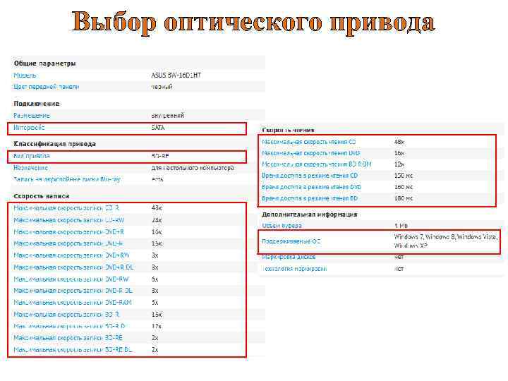508x381 pixels.
Task: Open the DVD max read speed link
Action: point(311,153)
